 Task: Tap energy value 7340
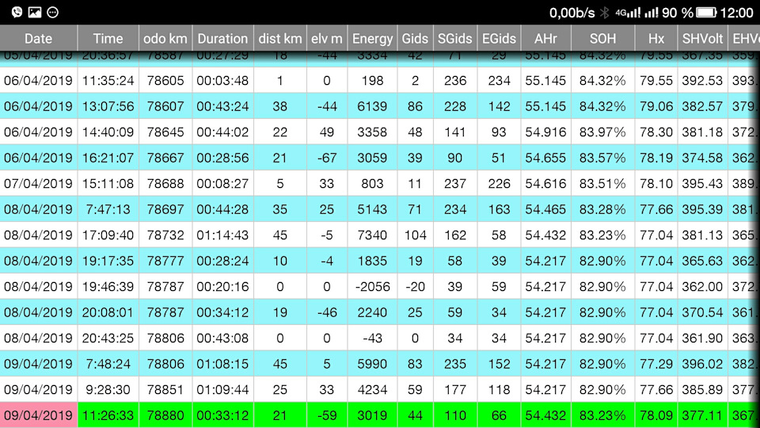[x=372, y=235]
